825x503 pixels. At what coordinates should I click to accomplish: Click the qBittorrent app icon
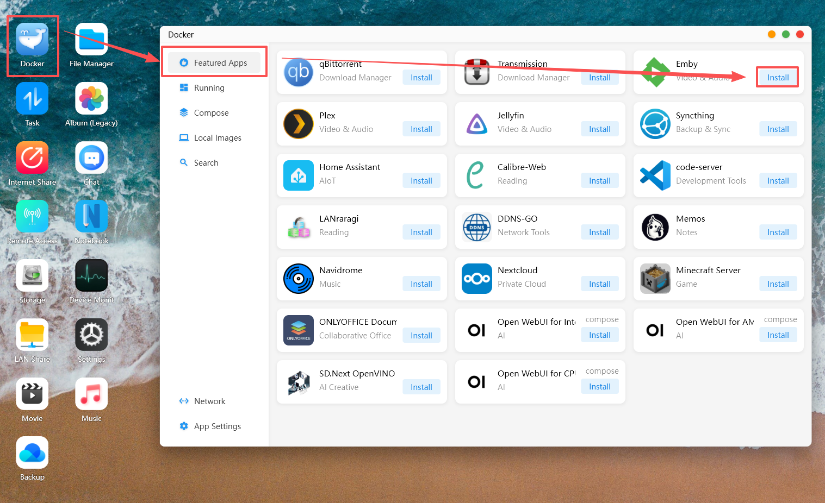tap(299, 72)
